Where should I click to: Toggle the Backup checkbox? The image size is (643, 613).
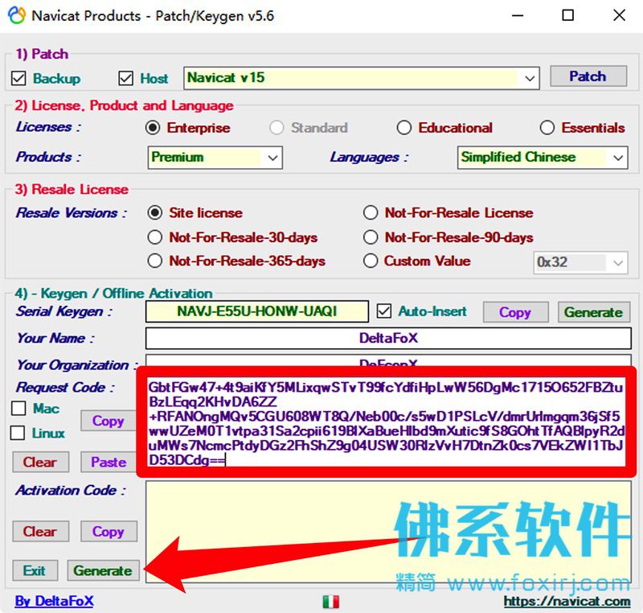tap(18, 78)
